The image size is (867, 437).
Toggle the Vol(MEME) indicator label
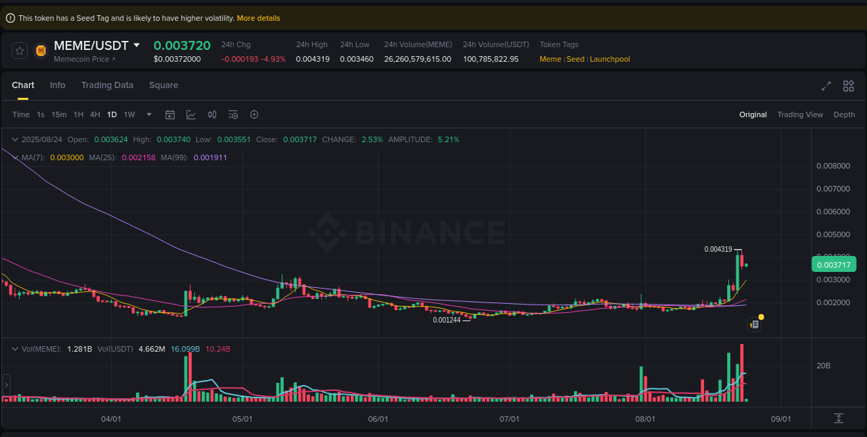pyautogui.click(x=40, y=349)
